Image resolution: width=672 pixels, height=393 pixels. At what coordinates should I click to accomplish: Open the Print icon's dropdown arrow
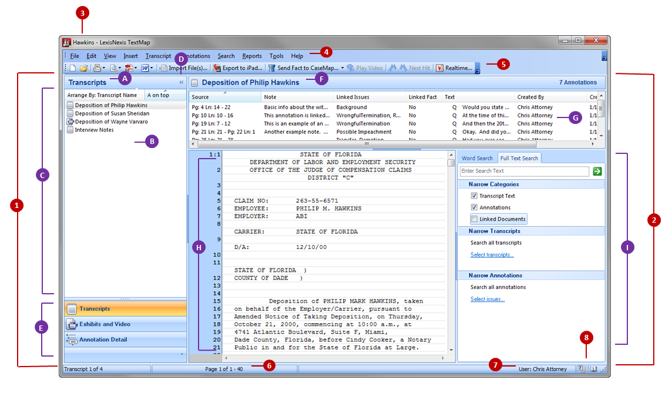pyautogui.click(x=104, y=68)
